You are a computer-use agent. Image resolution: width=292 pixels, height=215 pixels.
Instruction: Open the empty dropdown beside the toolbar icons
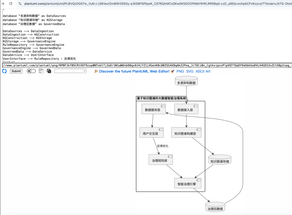(70, 71)
